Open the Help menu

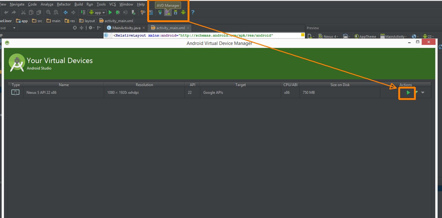(141, 4)
